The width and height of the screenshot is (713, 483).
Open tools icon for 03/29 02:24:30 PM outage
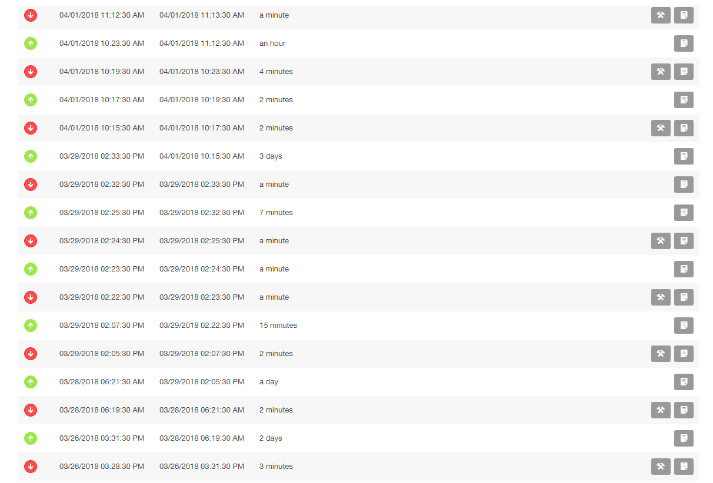pos(661,241)
